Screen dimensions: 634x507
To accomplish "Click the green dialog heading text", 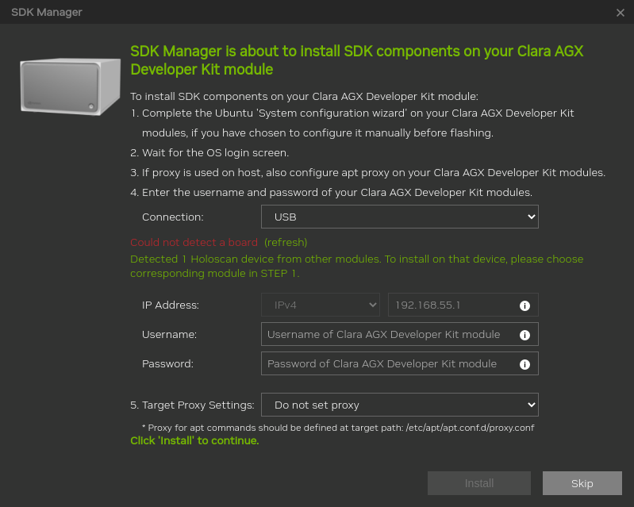I will pos(356,60).
